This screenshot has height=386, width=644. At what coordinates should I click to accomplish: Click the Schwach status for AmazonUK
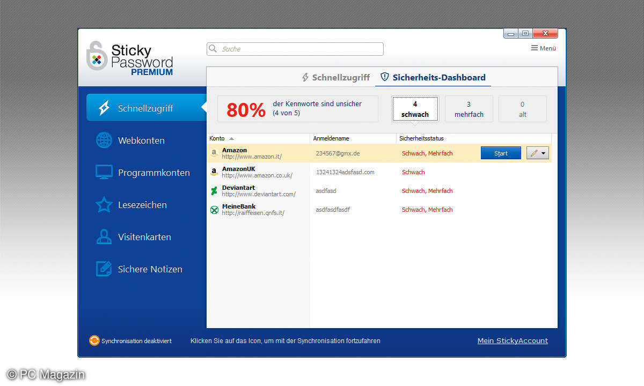click(413, 172)
